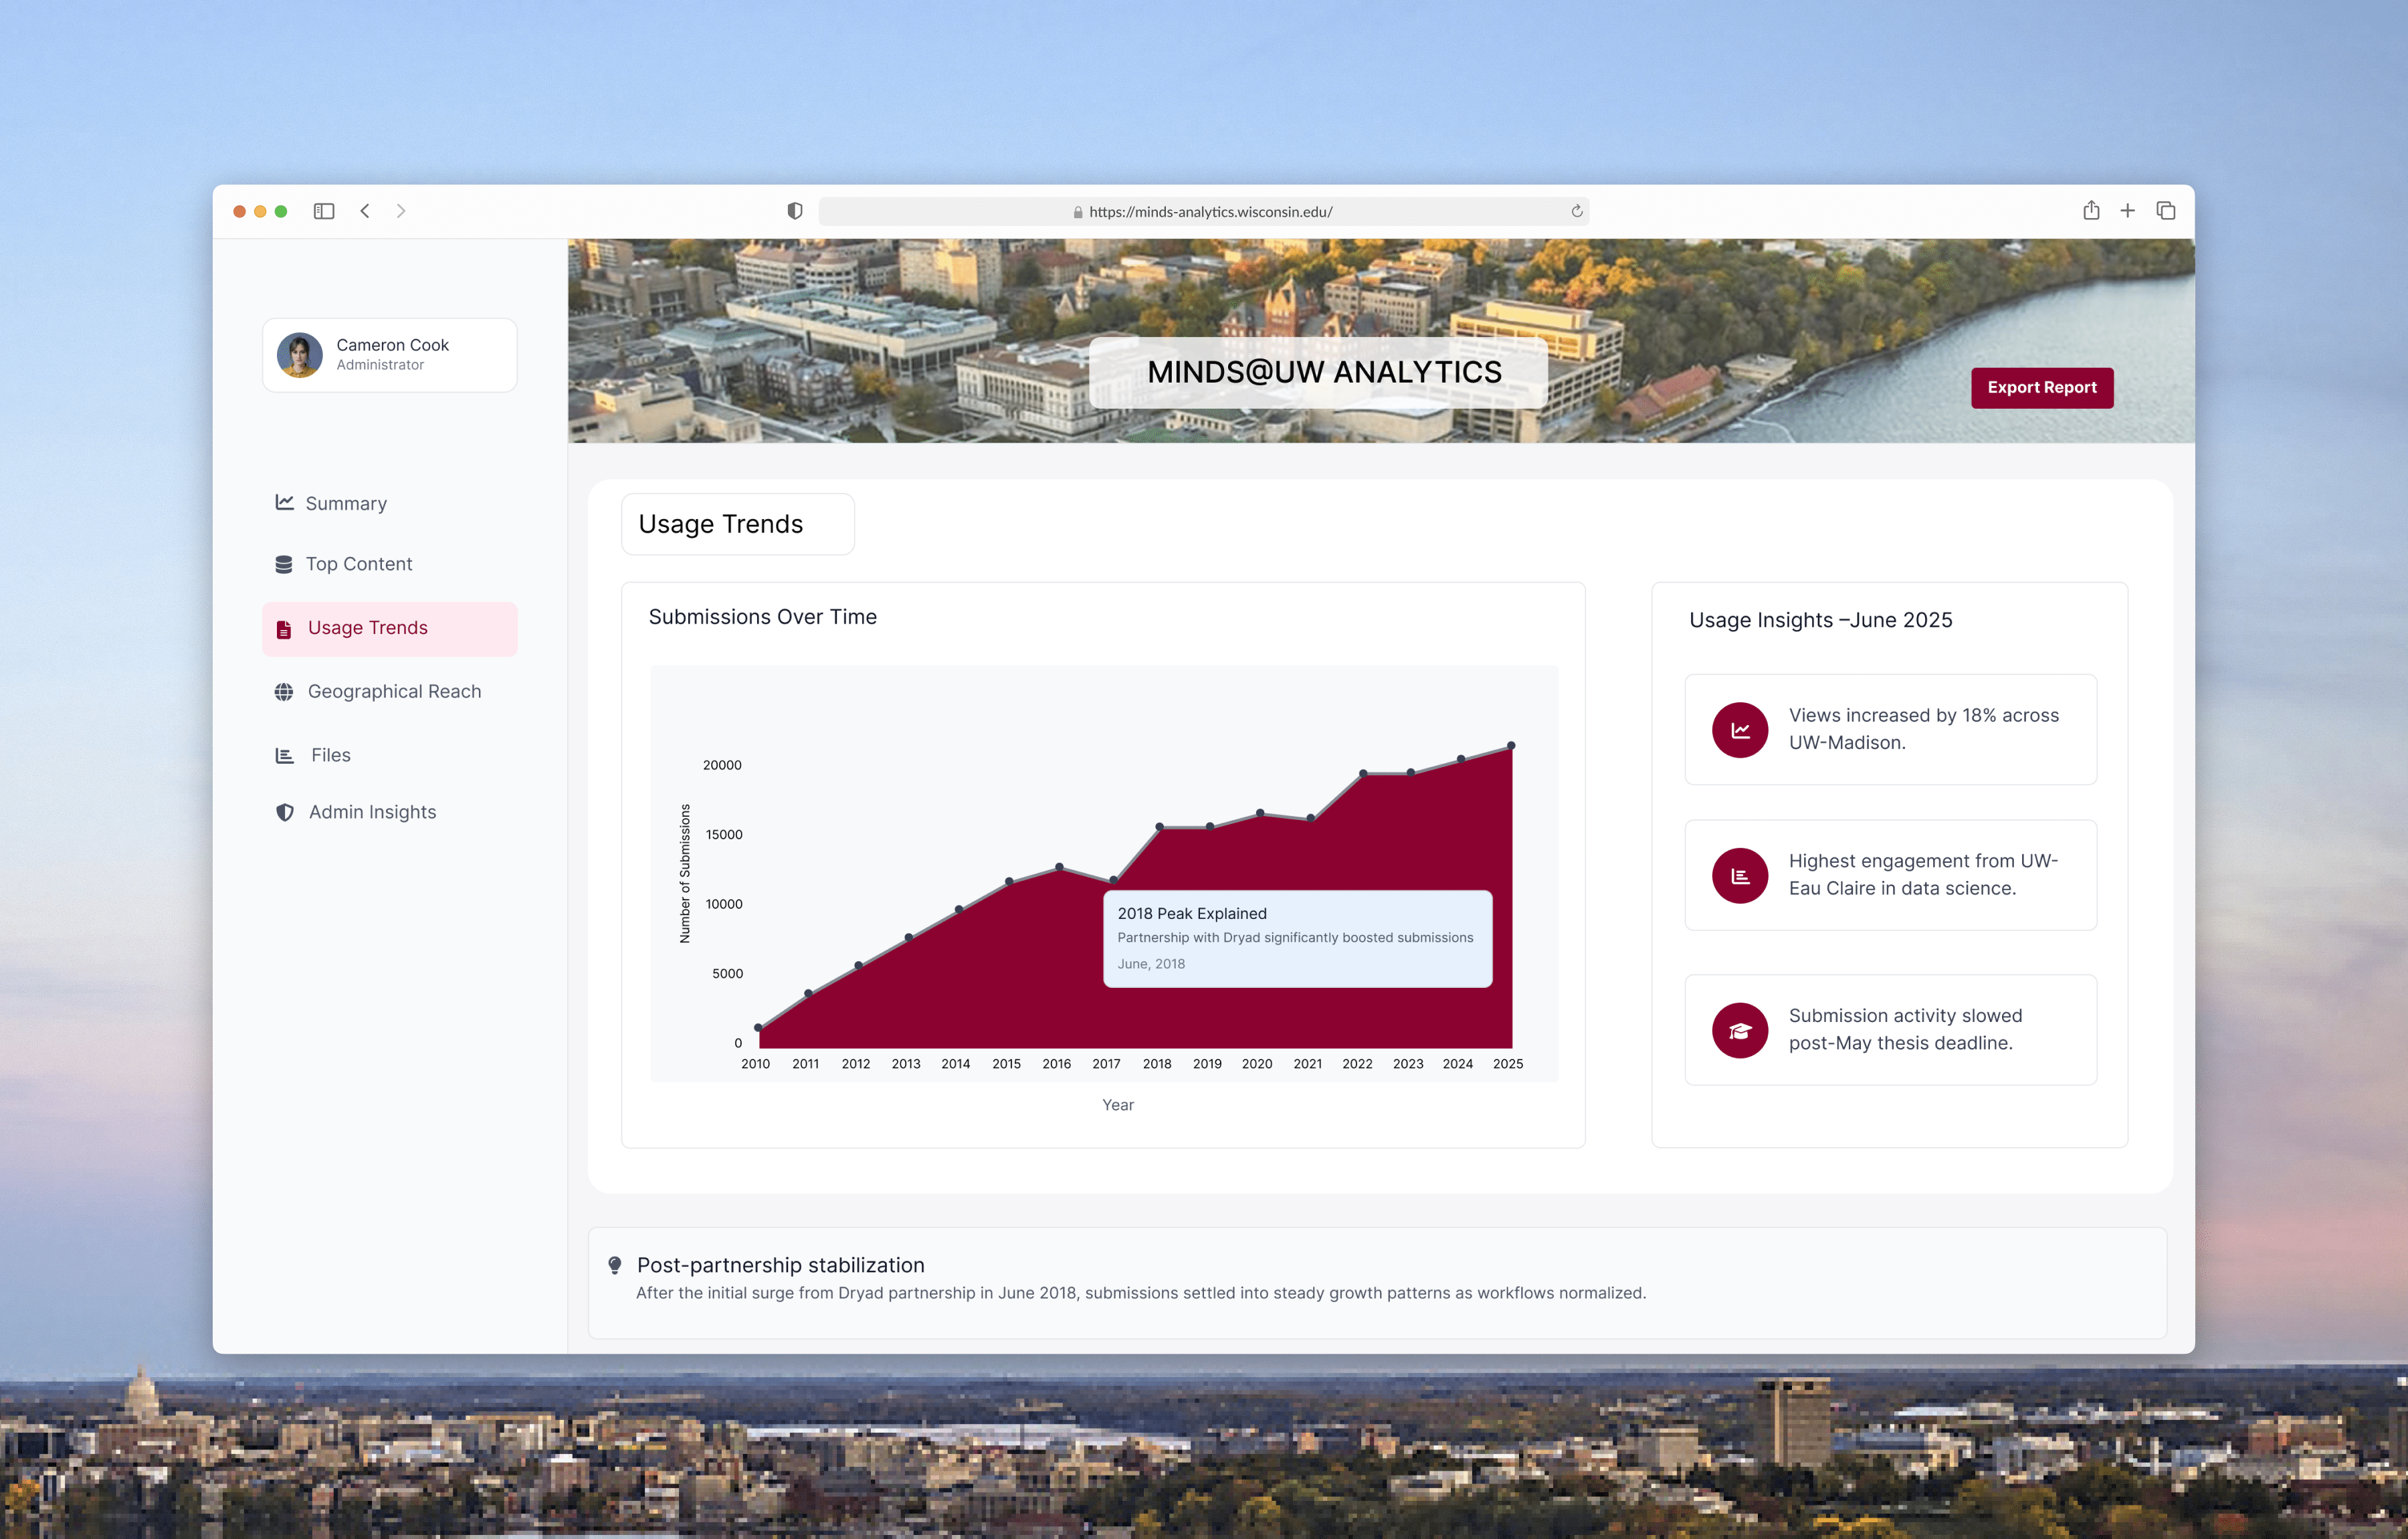
Task: Click the Cameron Cook profile card
Action: click(x=389, y=355)
